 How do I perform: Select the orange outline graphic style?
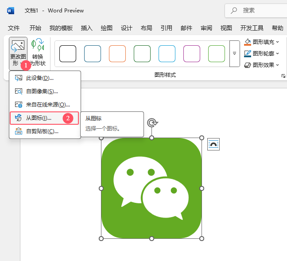pyautogui.click(x=117, y=54)
